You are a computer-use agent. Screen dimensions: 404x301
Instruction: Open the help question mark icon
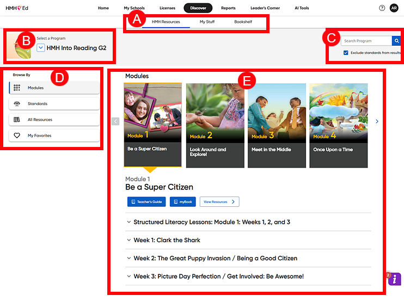382,8
